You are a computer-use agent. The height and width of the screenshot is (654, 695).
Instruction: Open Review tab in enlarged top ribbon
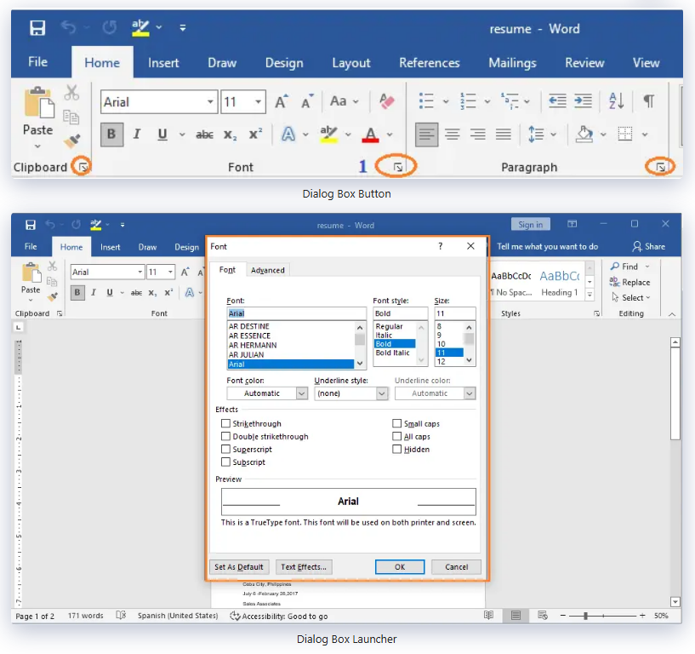point(584,62)
